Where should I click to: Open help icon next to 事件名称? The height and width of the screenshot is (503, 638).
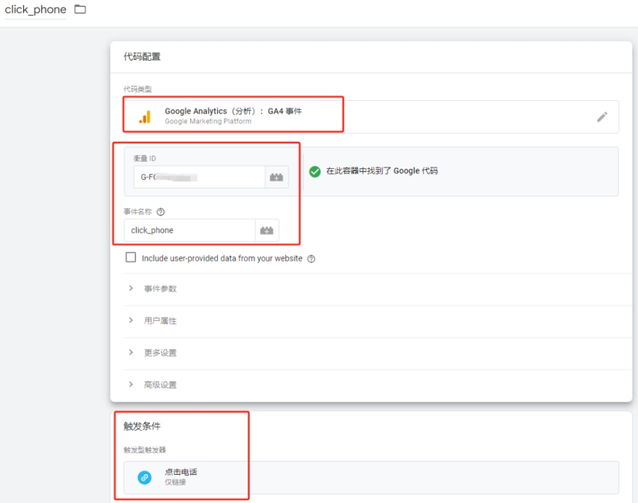coord(161,212)
